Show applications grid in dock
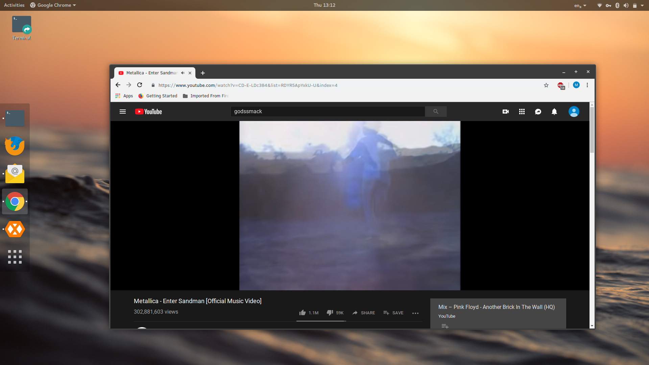Screen dimensions: 649x365 (x=15, y=257)
